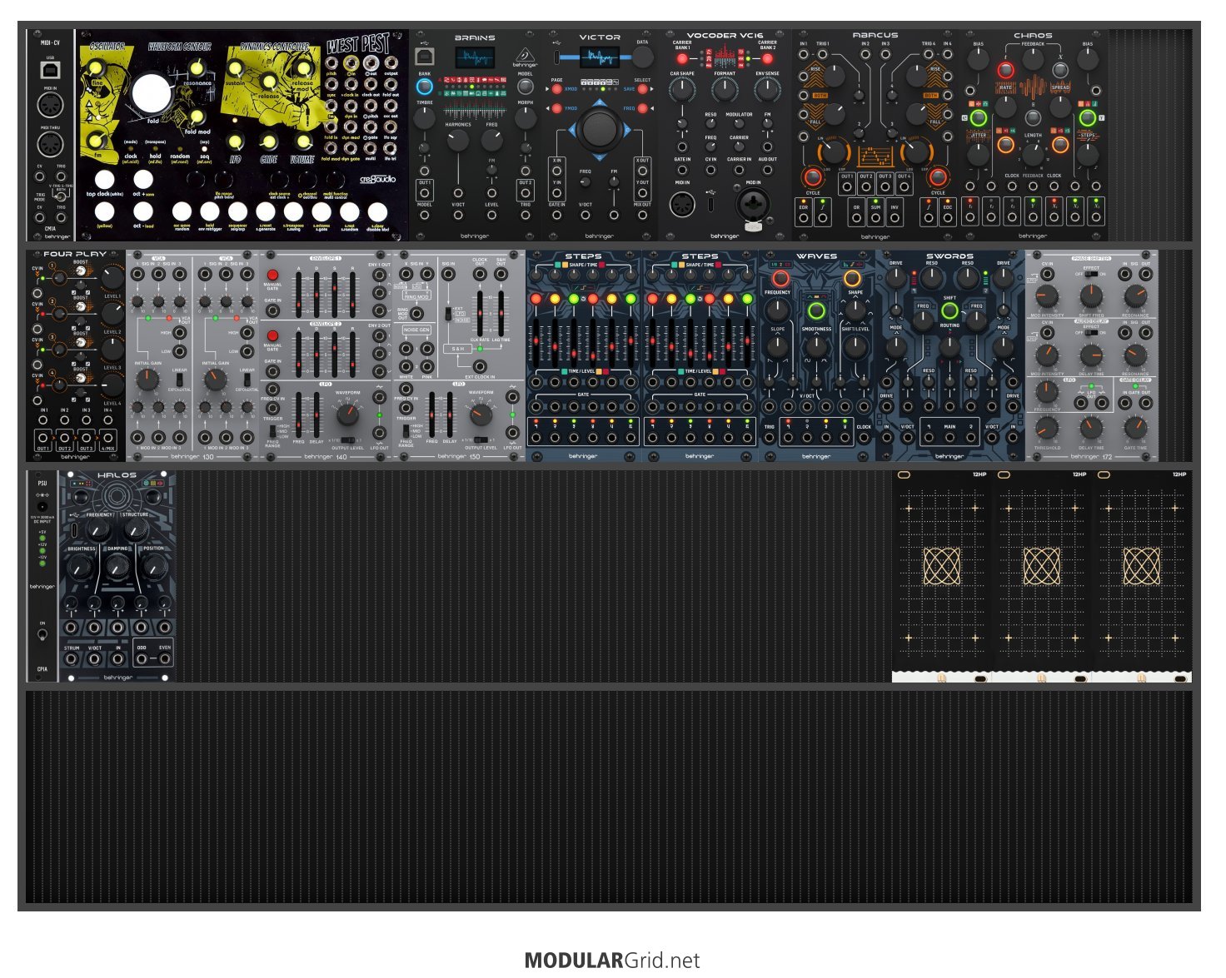Select the West Pest volume knob

click(302, 141)
